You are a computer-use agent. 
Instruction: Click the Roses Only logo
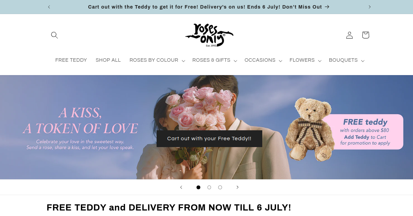pyautogui.click(x=209, y=35)
